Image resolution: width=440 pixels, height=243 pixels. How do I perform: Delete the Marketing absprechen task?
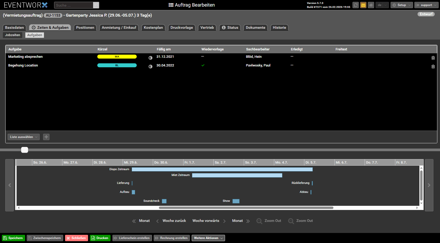coord(433,58)
